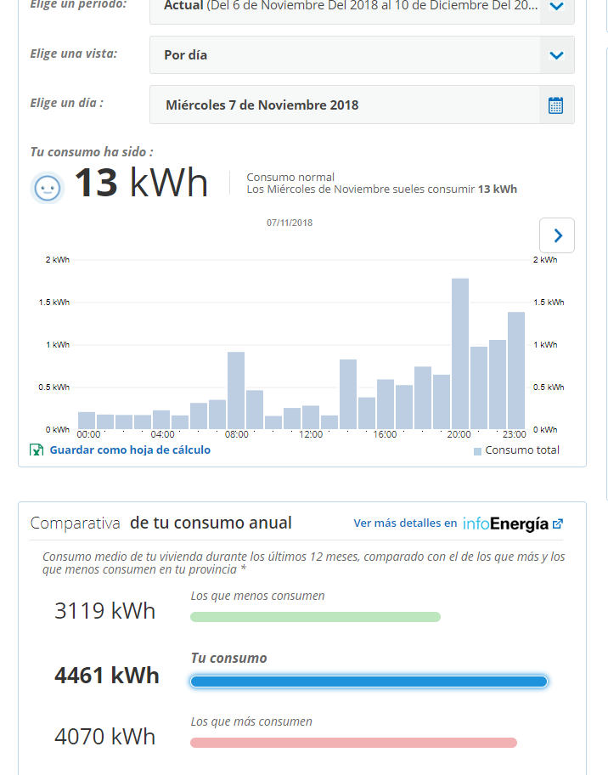The width and height of the screenshot is (608, 775).
Task: Click the 'Consumo total' legend label
Action: [x=522, y=450]
